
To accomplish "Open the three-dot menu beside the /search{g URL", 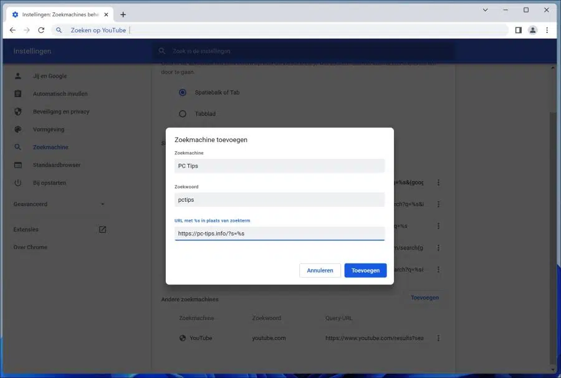I will click(438, 248).
